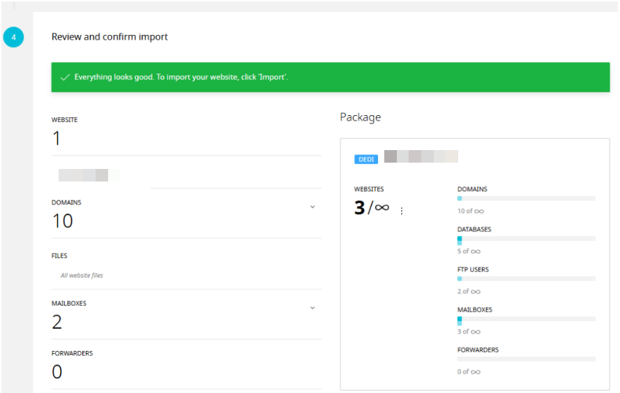Click the step 4 circle badge
This screenshot has width=620, height=393.
coord(13,37)
